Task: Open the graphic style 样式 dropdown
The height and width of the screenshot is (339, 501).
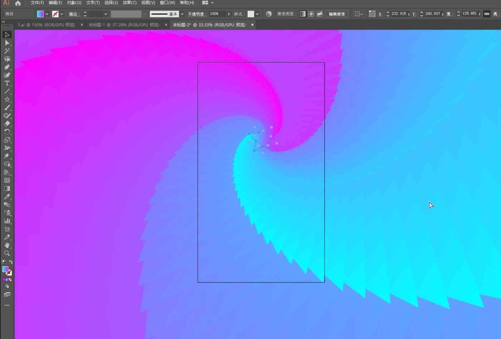Action: [x=257, y=14]
